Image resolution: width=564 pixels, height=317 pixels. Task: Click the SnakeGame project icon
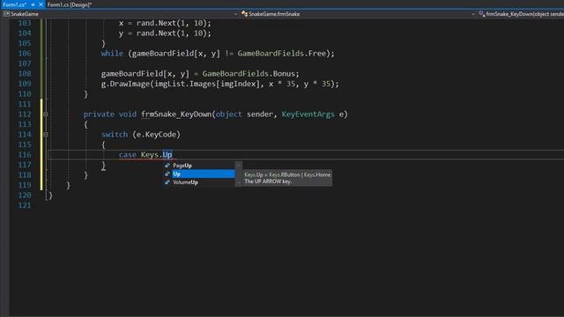[6, 14]
